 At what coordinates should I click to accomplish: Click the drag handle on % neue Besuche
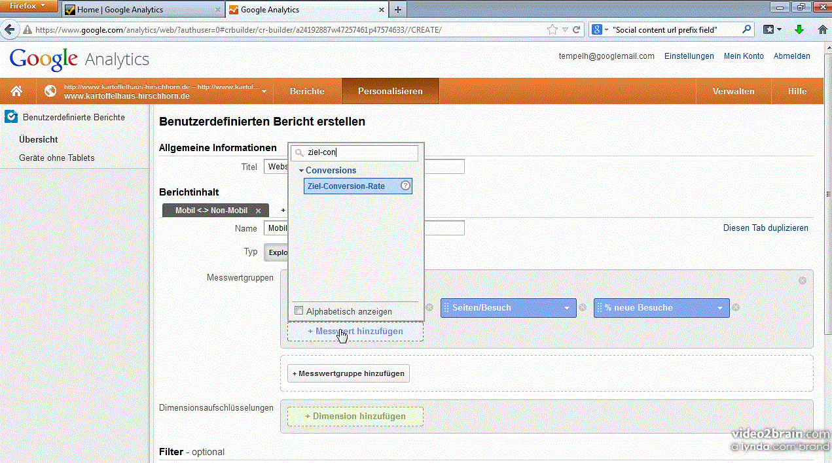point(600,307)
